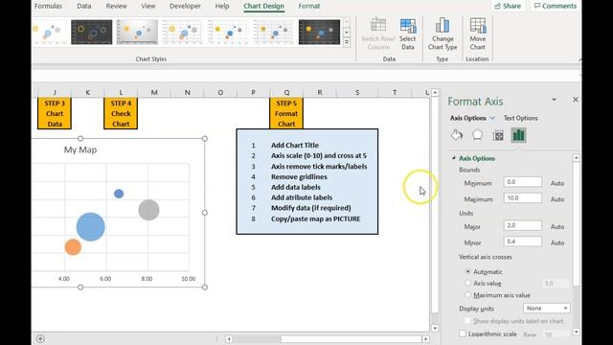Reset Minor unit to Auto
Viewport: 613px width, 345px height.
557,242
